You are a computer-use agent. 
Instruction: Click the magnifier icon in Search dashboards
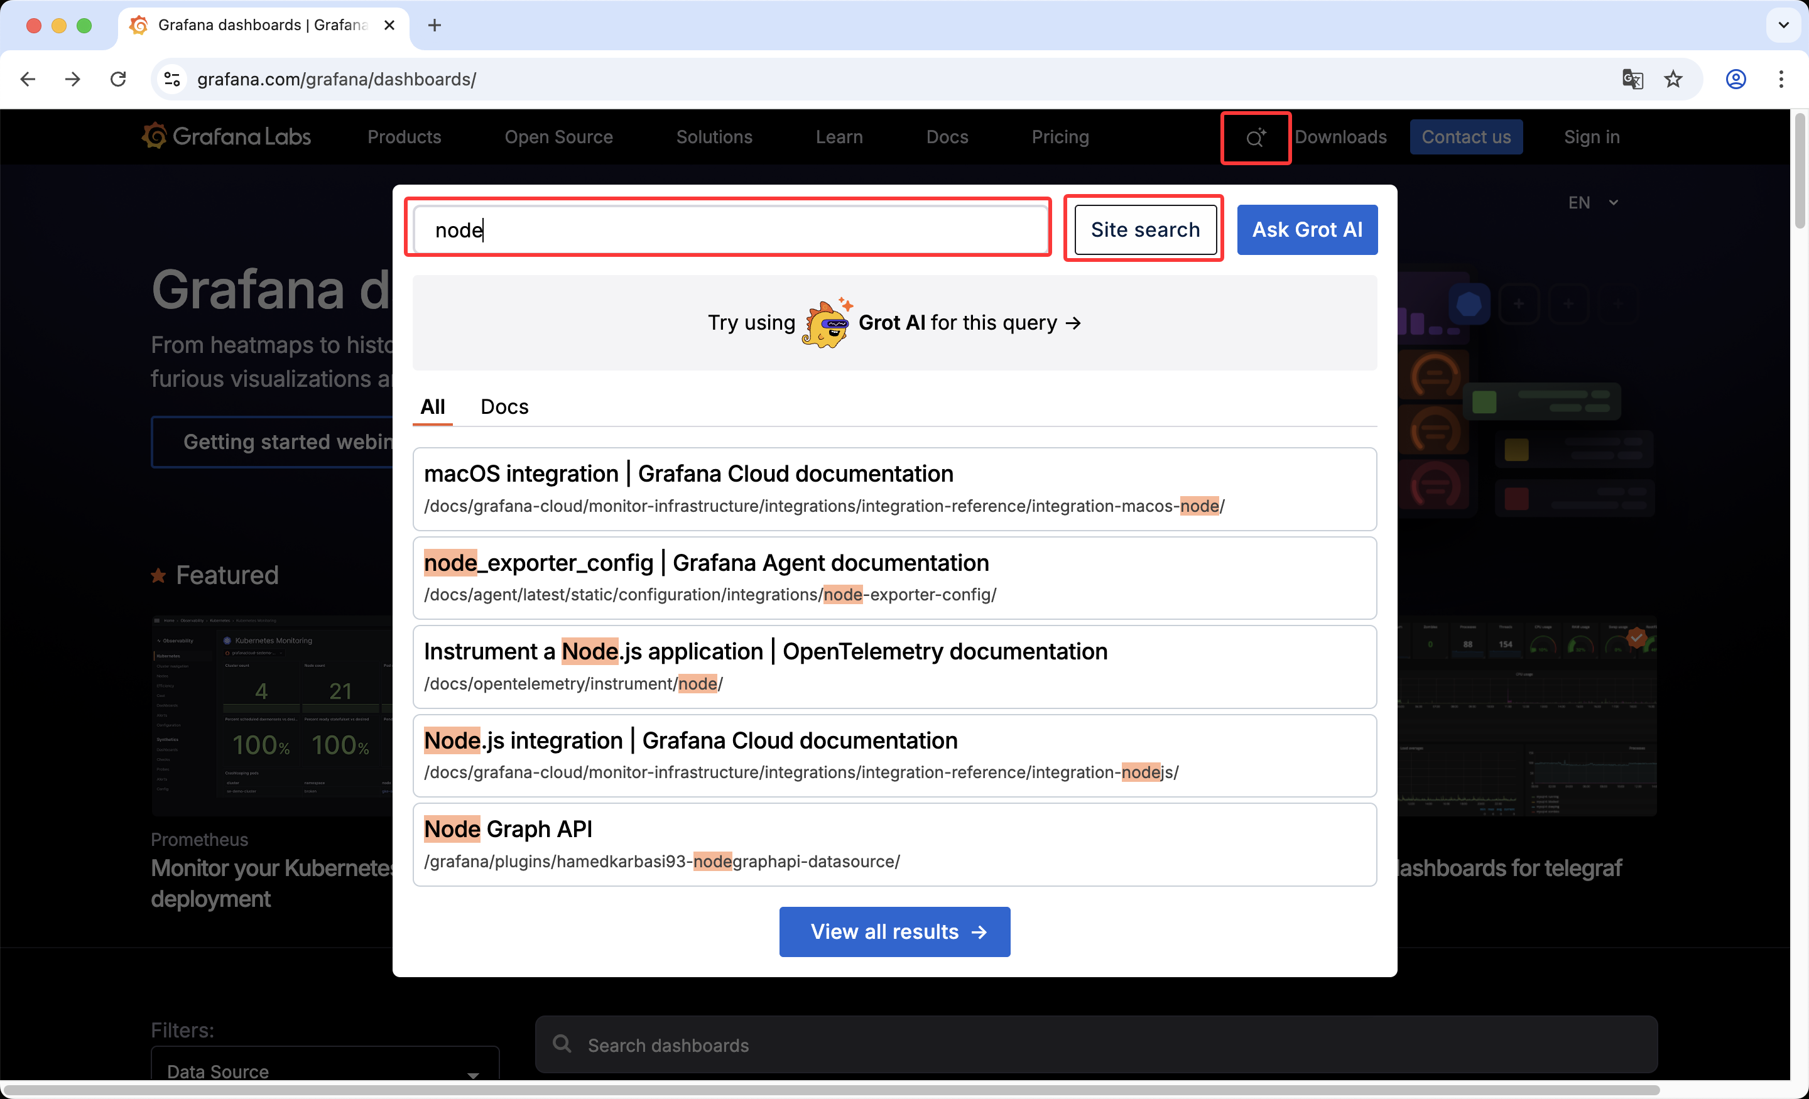coord(562,1044)
